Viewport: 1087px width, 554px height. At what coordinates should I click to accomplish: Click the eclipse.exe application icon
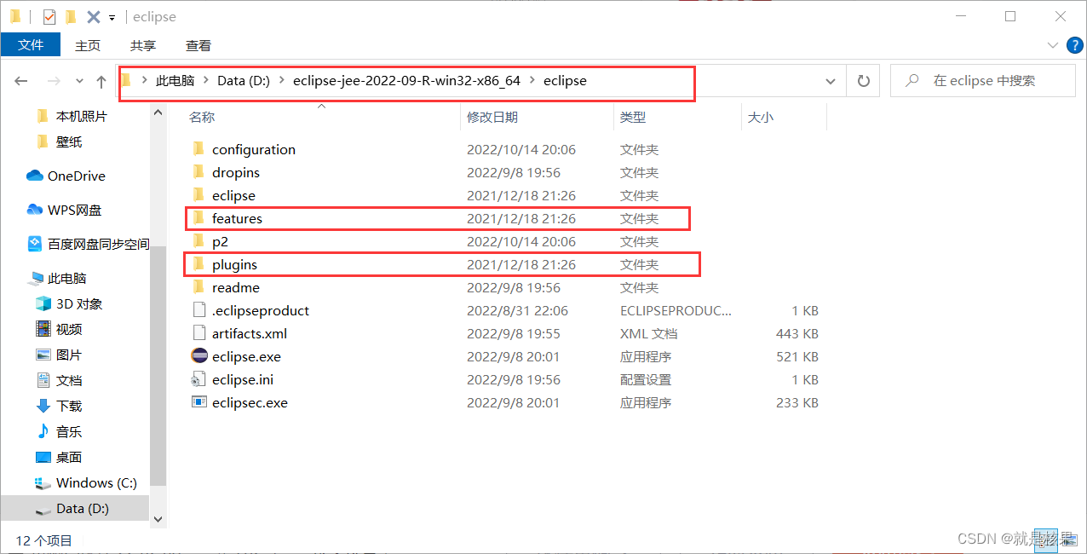click(199, 356)
